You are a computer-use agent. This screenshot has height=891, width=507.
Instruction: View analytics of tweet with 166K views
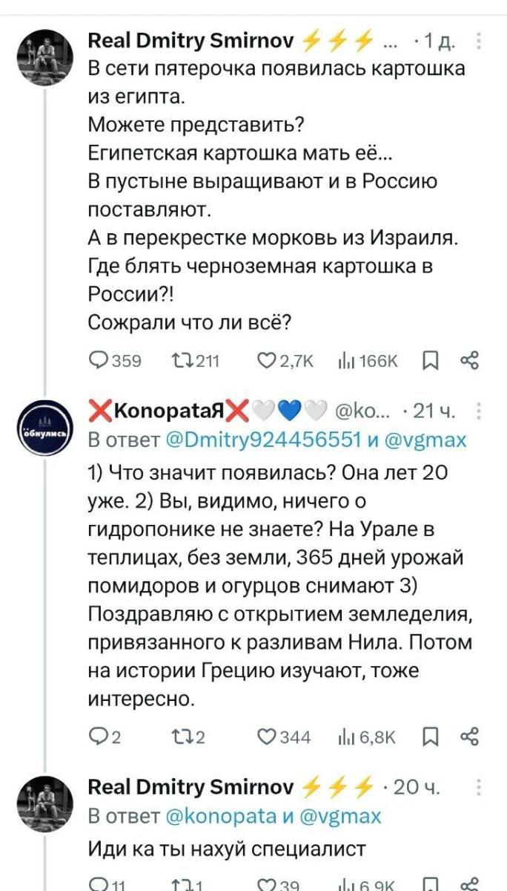[x=346, y=361]
